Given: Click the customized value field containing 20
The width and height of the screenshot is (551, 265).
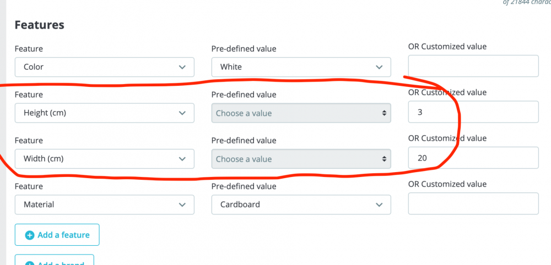Looking at the screenshot, I should 473,158.
